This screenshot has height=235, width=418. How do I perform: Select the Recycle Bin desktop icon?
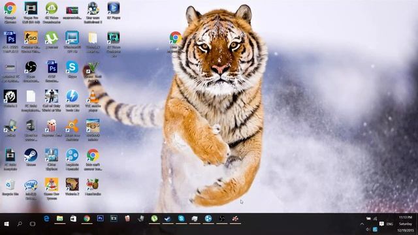10,187
